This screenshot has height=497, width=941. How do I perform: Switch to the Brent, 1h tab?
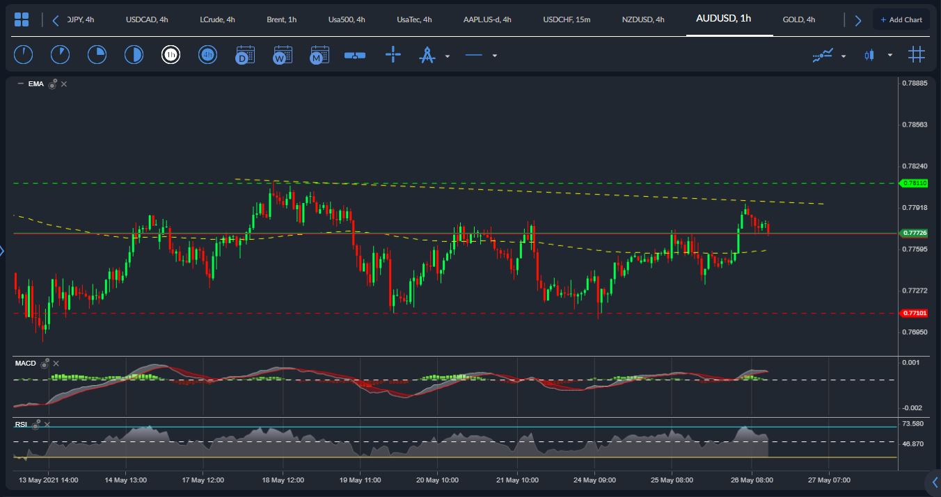(281, 19)
